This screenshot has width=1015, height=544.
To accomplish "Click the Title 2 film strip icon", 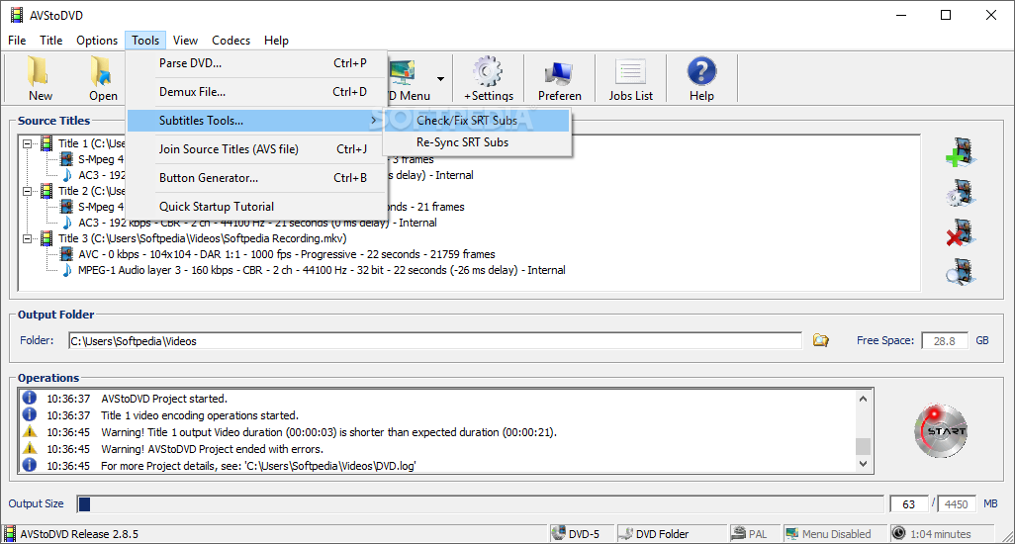I will coord(46,191).
